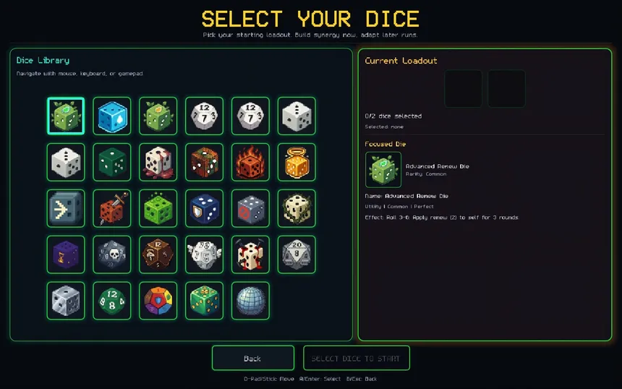
Task: Click the focused Advanced Renew Die thumbnail
Action: click(383, 170)
